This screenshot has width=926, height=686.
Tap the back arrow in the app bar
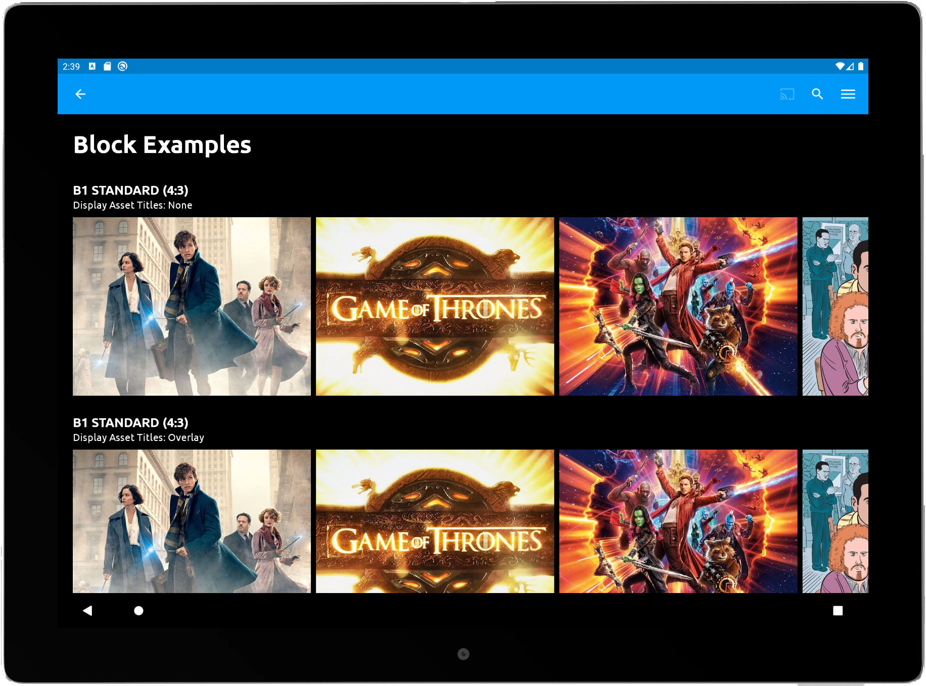point(80,94)
